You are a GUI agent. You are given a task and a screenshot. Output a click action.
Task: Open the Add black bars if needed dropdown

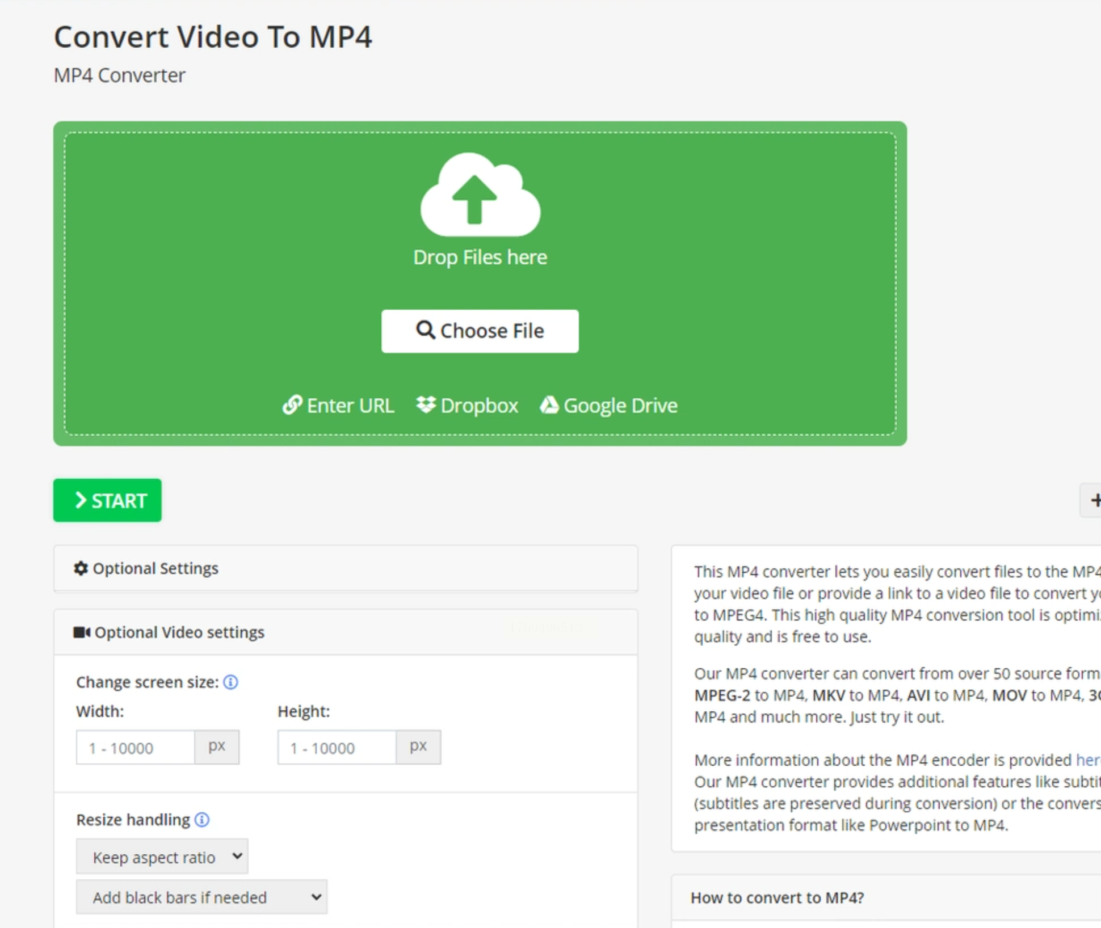pyautogui.click(x=202, y=897)
